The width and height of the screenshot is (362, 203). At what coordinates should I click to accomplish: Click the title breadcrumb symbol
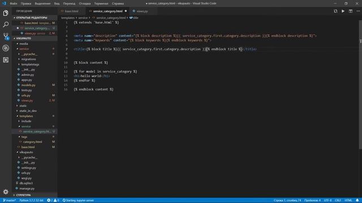pyautogui.click(x=134, y=17)
